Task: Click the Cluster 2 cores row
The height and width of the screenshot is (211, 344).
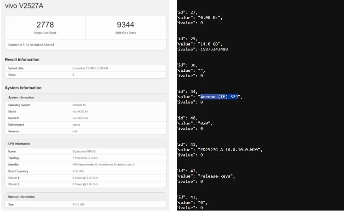Action: pos(85,184)
